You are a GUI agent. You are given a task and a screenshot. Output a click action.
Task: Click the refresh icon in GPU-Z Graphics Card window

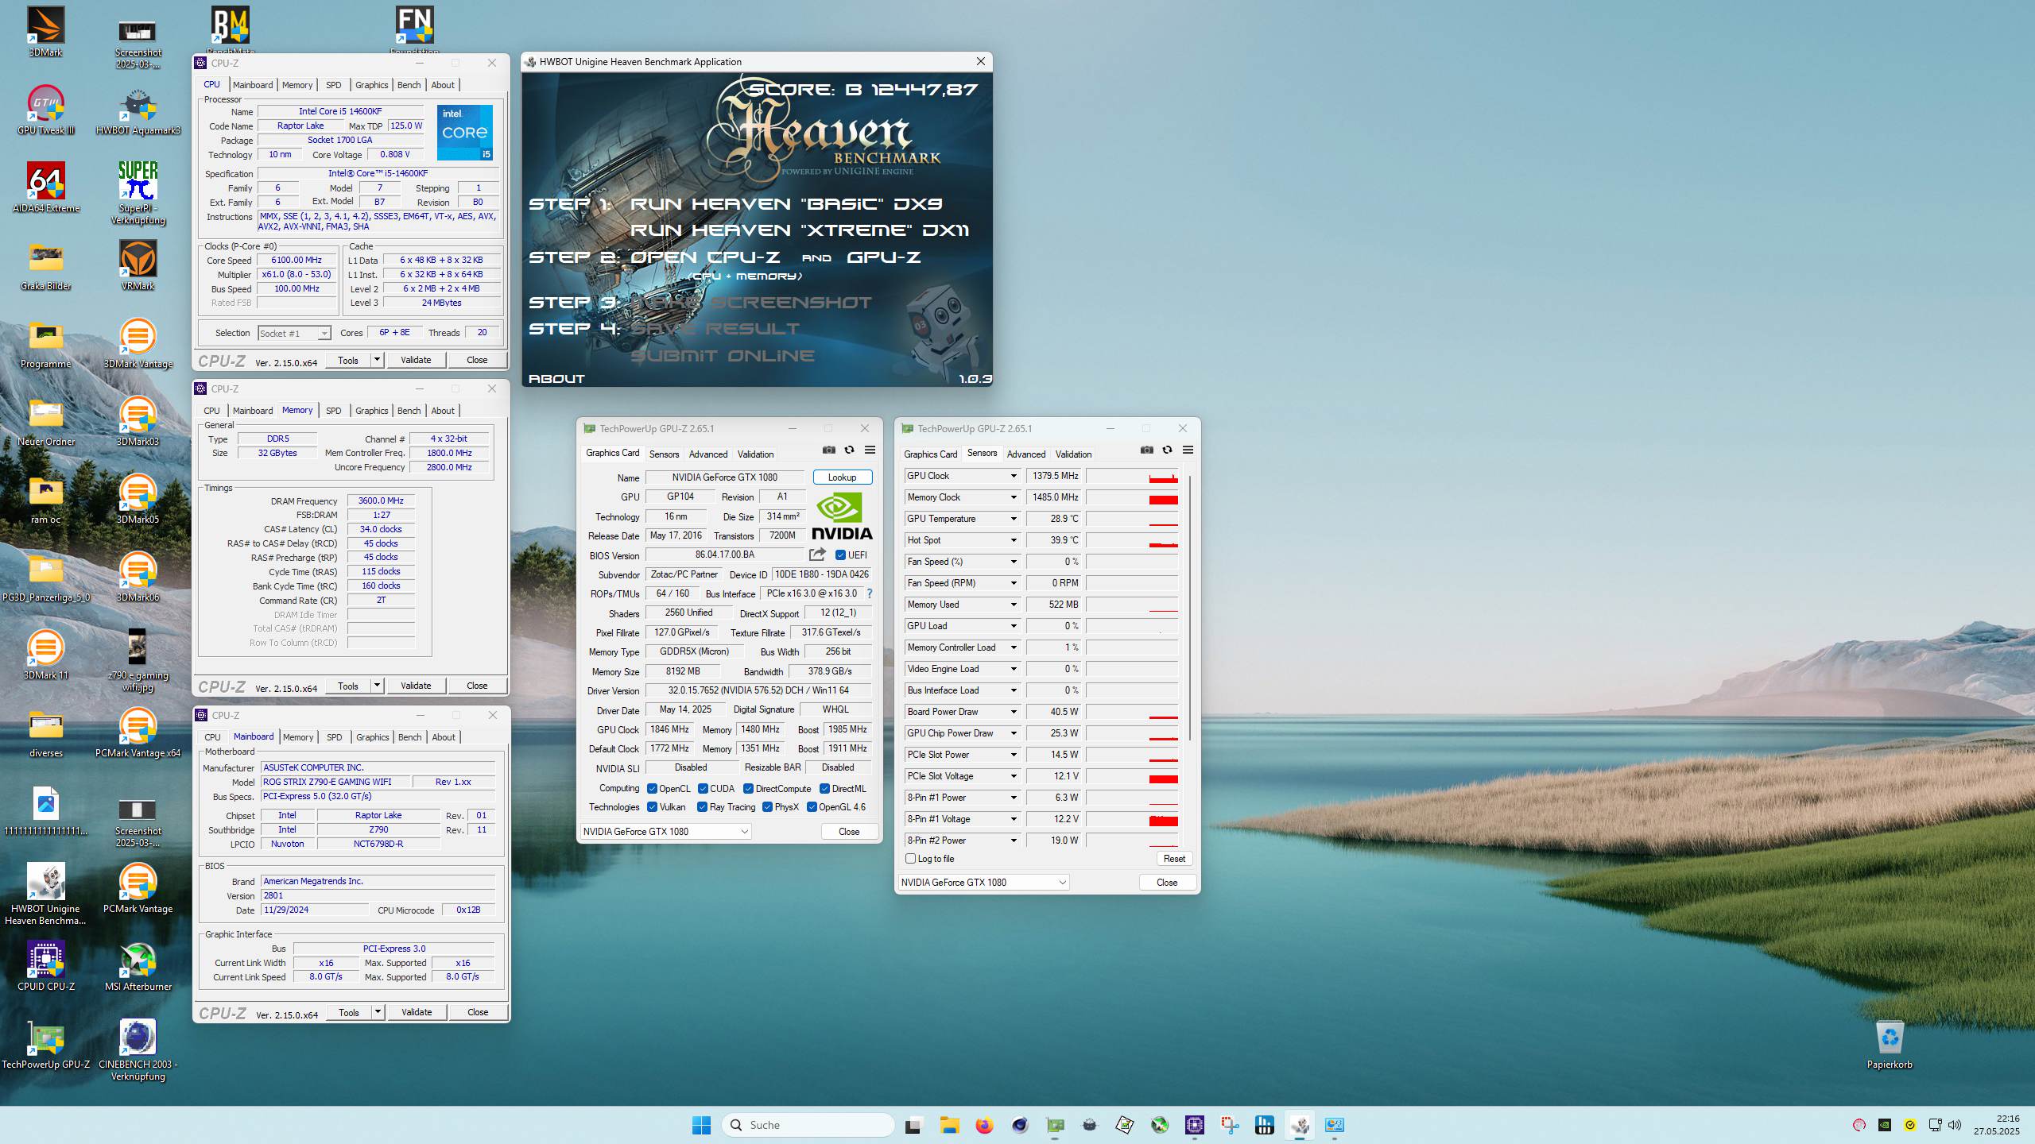[x=849, y=450]
